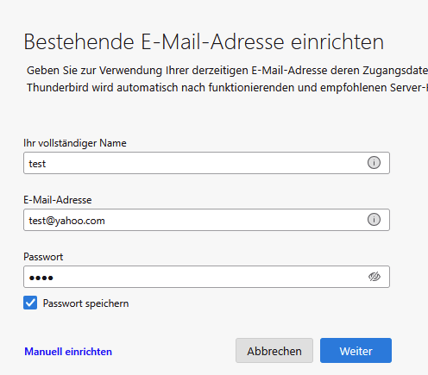Show password with crossed-eye icon

374,277
